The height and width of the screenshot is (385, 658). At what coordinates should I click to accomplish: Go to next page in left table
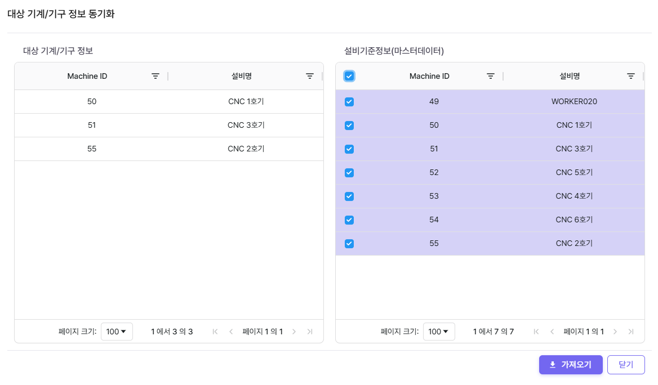294,332
